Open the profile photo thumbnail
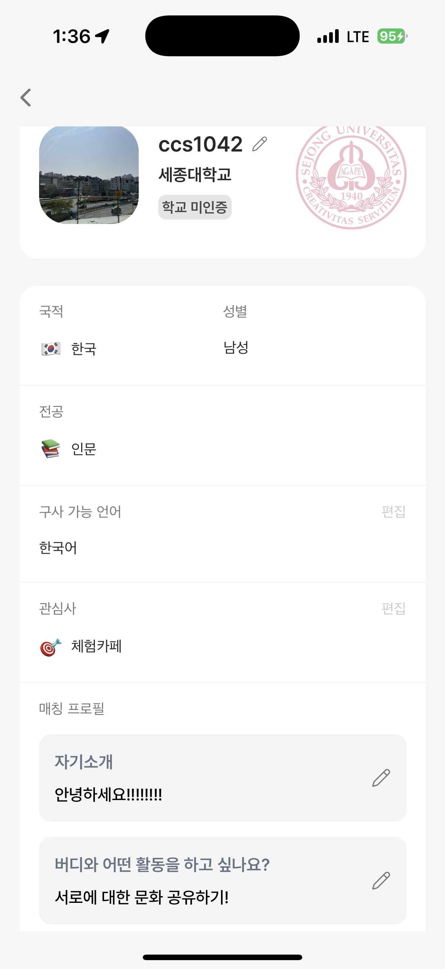445x969 pixels. (89, 175)
